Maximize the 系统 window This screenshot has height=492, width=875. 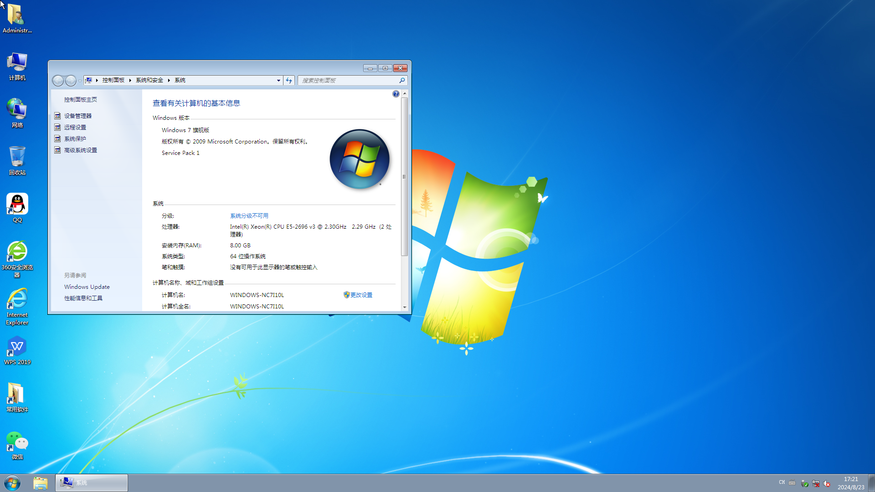tap(385, 68)
